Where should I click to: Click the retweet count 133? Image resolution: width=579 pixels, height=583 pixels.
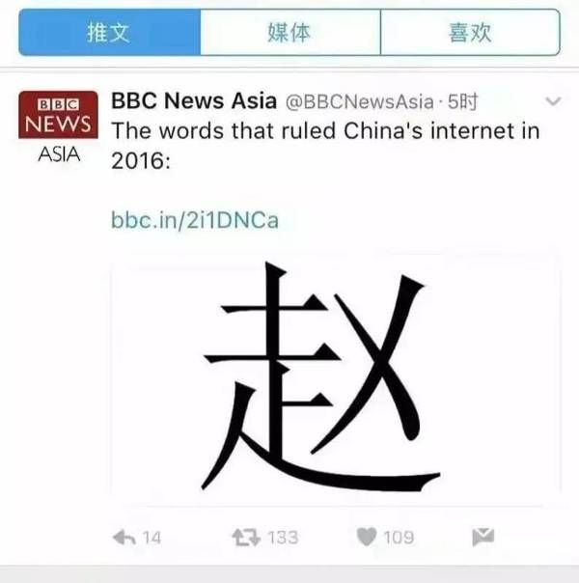pyautogui.click(x=283, y=538)
